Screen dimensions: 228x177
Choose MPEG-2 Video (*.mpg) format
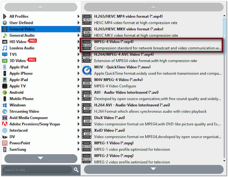(x=152, y=158)
